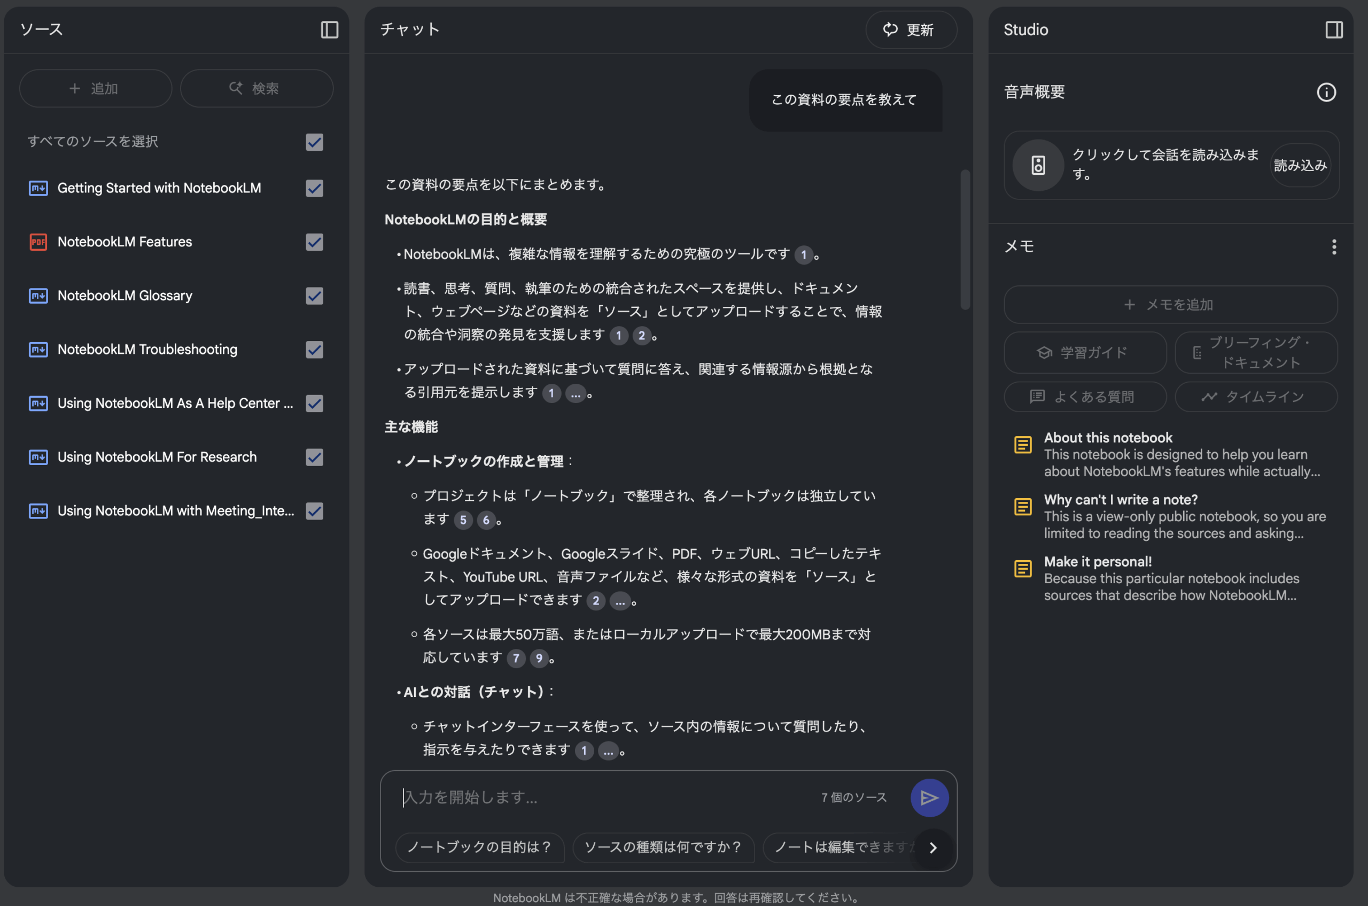Click the audio overview speaker icon
The image size is (1368, 906).
(1038, 165)
